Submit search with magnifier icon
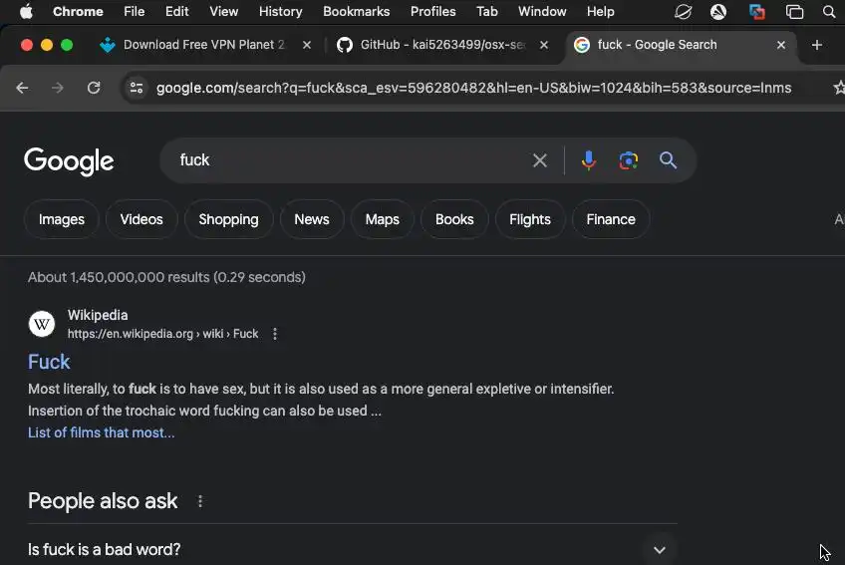 [x=668, y=160]
